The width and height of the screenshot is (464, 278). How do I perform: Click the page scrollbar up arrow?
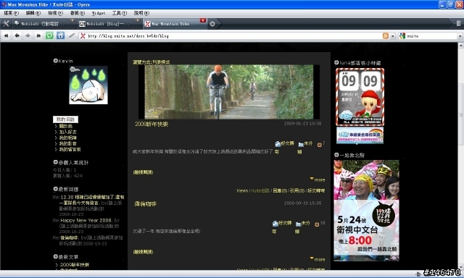coord(461,45)
